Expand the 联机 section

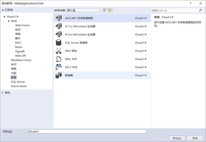click(x=3, y=93)
